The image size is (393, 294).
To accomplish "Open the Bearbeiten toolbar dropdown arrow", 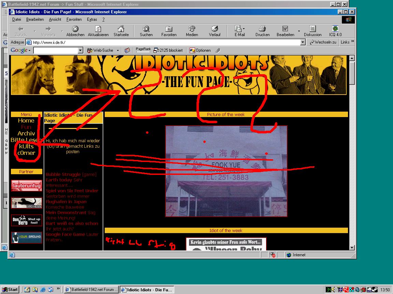I will click(x=299, y=31).
